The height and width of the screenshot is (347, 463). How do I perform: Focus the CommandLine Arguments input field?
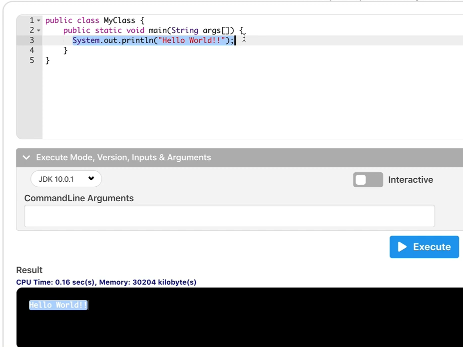coord(229,216)
